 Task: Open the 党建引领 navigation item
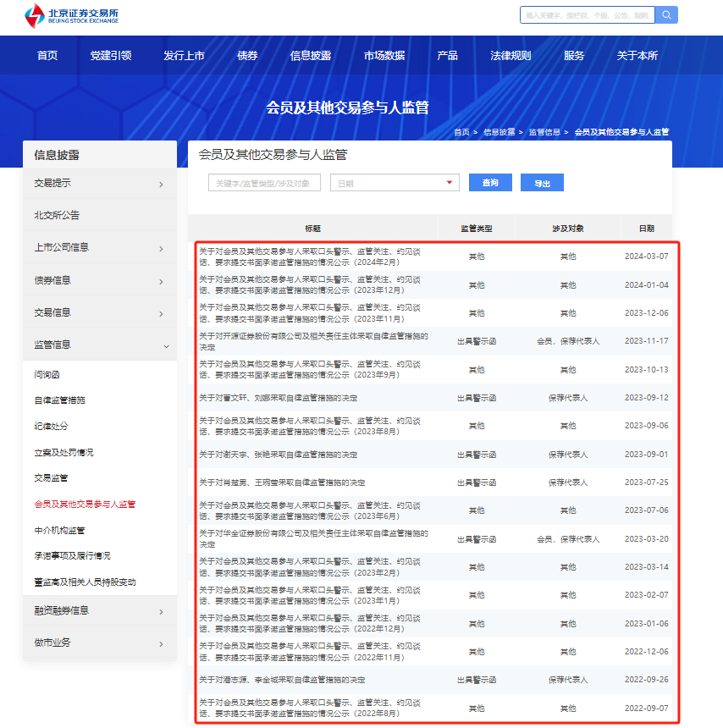point(111,55)
